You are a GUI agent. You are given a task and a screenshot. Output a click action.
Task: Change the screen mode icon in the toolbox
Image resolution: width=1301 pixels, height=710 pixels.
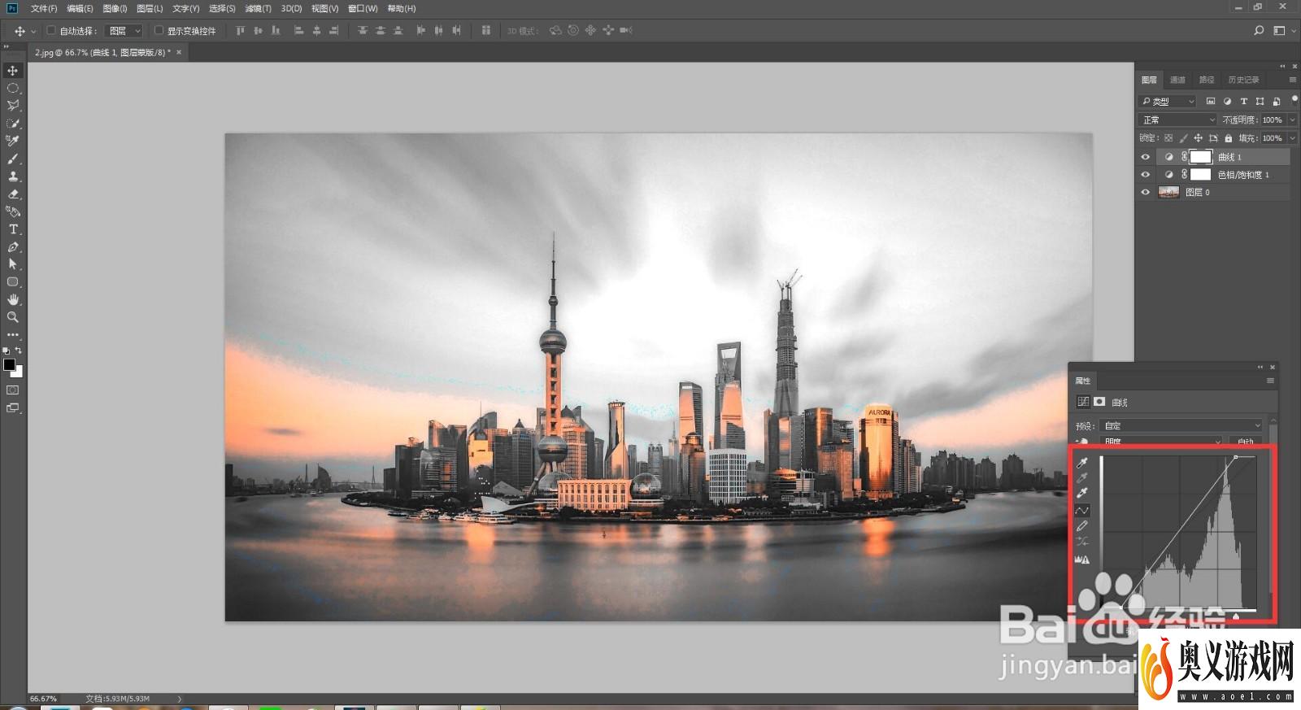[13, 408]
